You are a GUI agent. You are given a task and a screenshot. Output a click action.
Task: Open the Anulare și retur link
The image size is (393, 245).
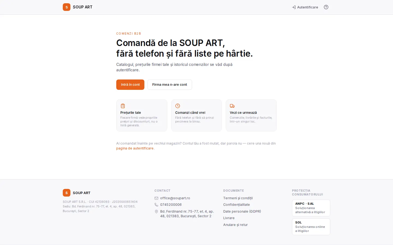click(x=236, y=225)
